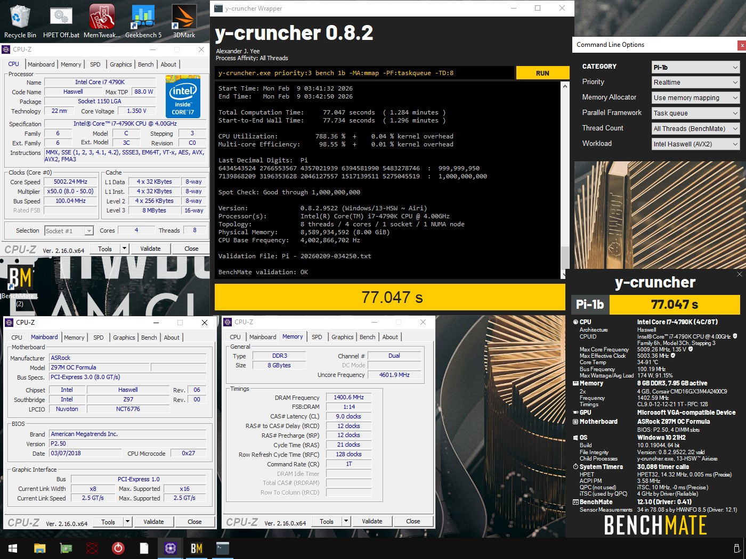
Task: Expand the Parallel Framework dropdown
Action: pos(696,113)
